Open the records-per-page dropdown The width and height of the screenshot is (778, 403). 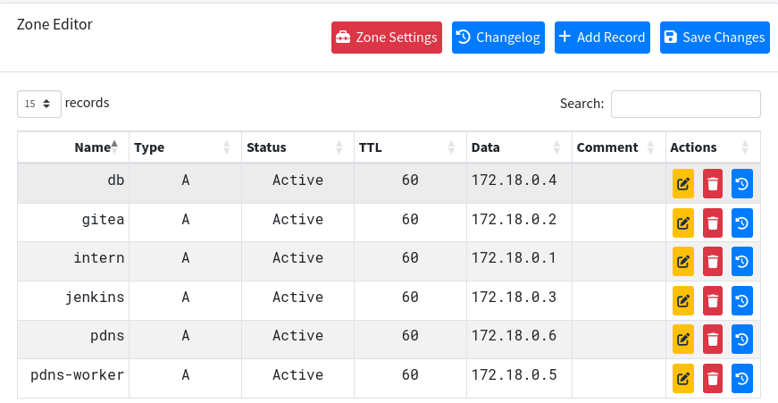[x=39, y=104]
